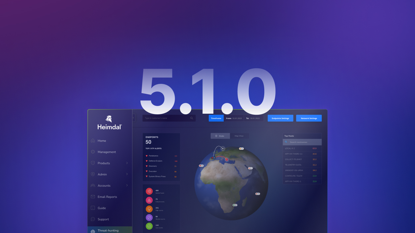This screenshot has height=233, width=415.
Task: Expand the Admin submenu chevron
Action: point(127,174)
